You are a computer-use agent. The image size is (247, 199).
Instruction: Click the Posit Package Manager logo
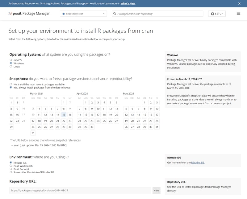coord(29,14)
